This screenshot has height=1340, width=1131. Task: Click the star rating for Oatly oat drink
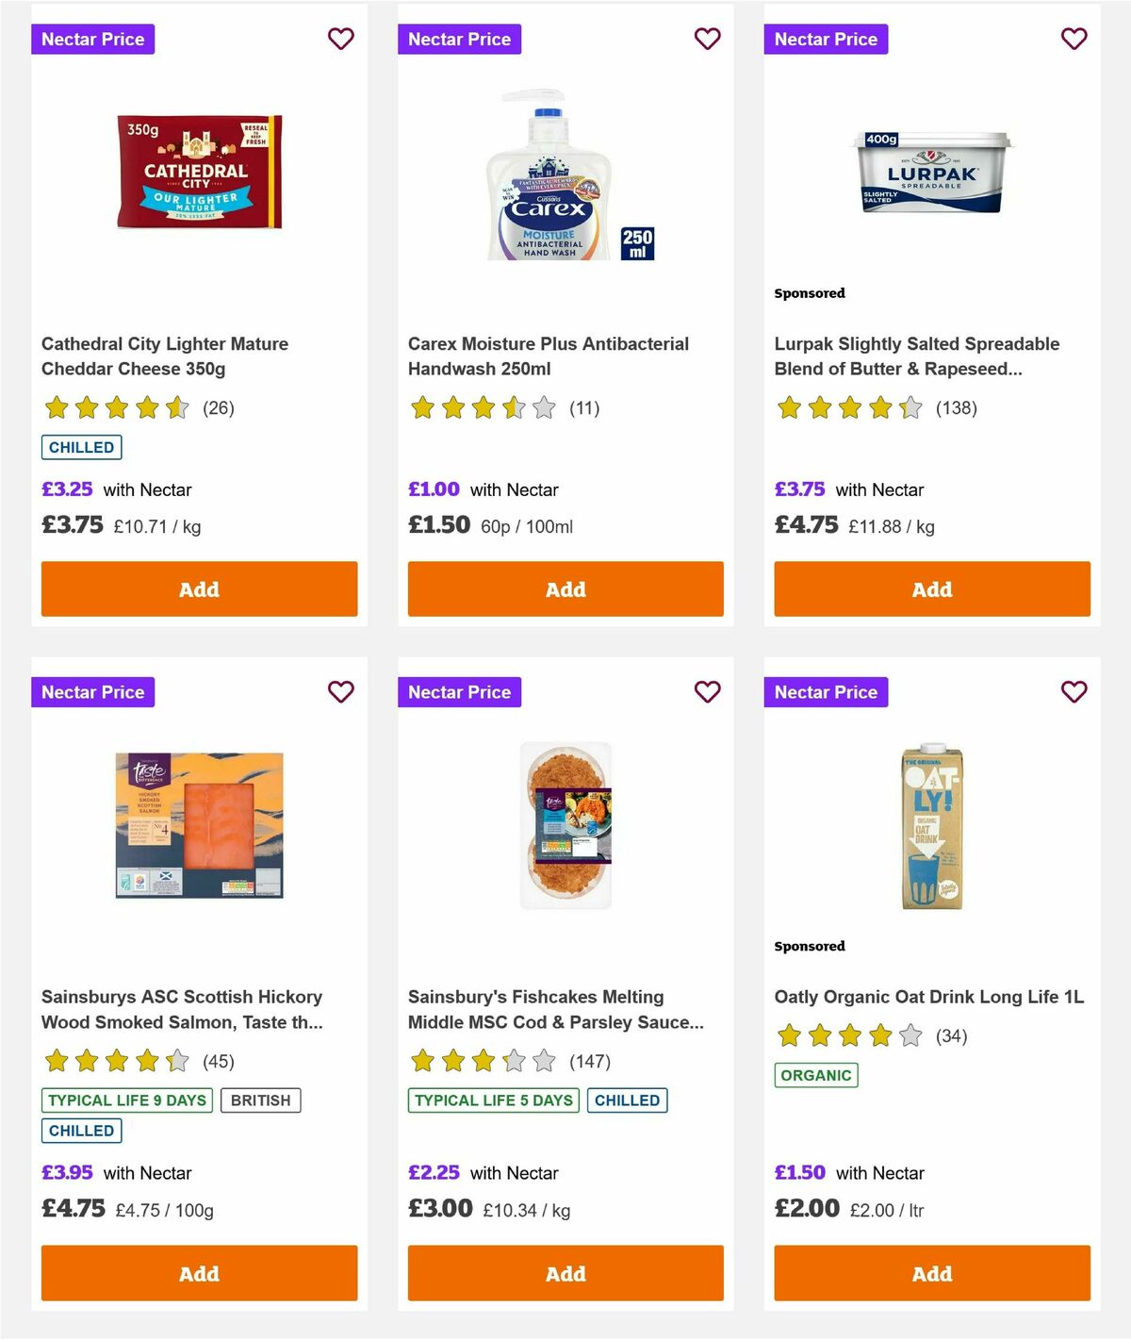point(846,1034)
